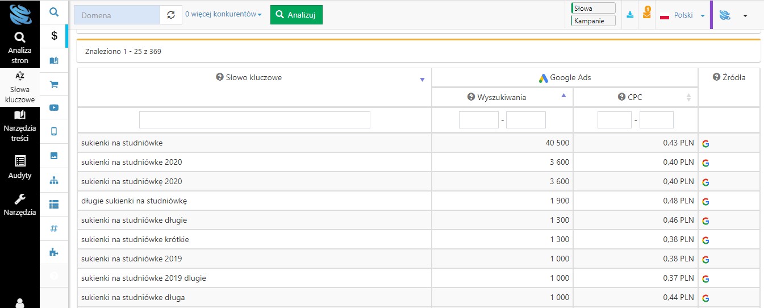This screenshot has width=764, height=308.
Task: Click keyword sukienki na studniówke 2020
Action: click(132, 162)
